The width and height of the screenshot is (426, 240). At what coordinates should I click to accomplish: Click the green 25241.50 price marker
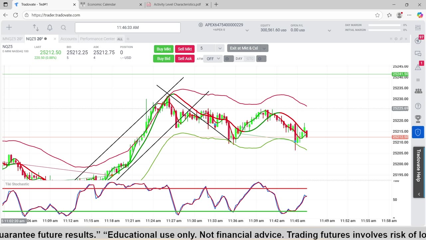tap(400, 74)
